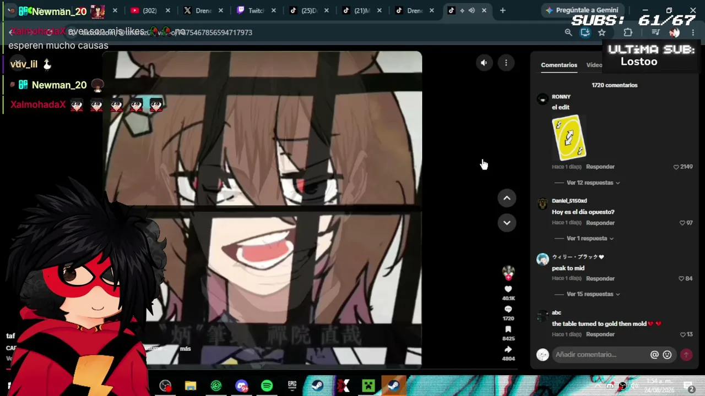Image resolution: width=705 pixels, height=396 pixels.
Task: Post the comment with the red arrow button
Action: 686,355
